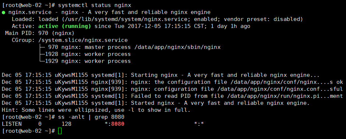
Task: Click the /system.slice/nginx.service CGroup path
Action: pos(83,40)
